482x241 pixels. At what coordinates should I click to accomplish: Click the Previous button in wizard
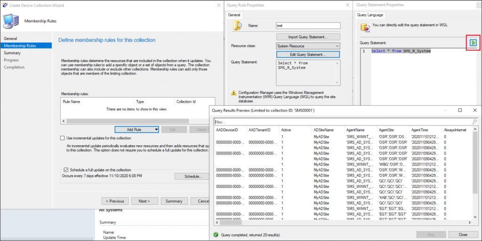[x=115, y=201]
